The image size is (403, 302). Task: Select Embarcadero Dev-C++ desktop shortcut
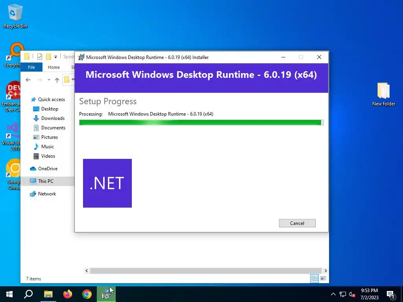click(x=11, y=97)
